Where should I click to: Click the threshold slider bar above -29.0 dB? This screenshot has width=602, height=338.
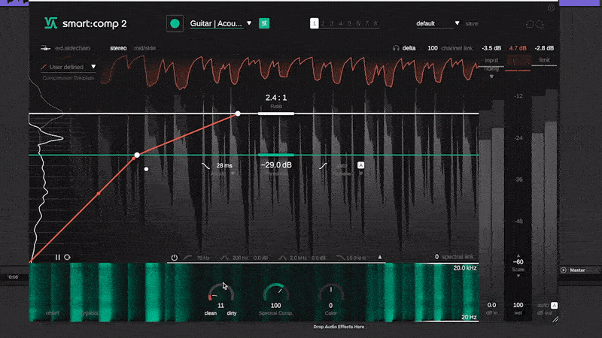276,155
